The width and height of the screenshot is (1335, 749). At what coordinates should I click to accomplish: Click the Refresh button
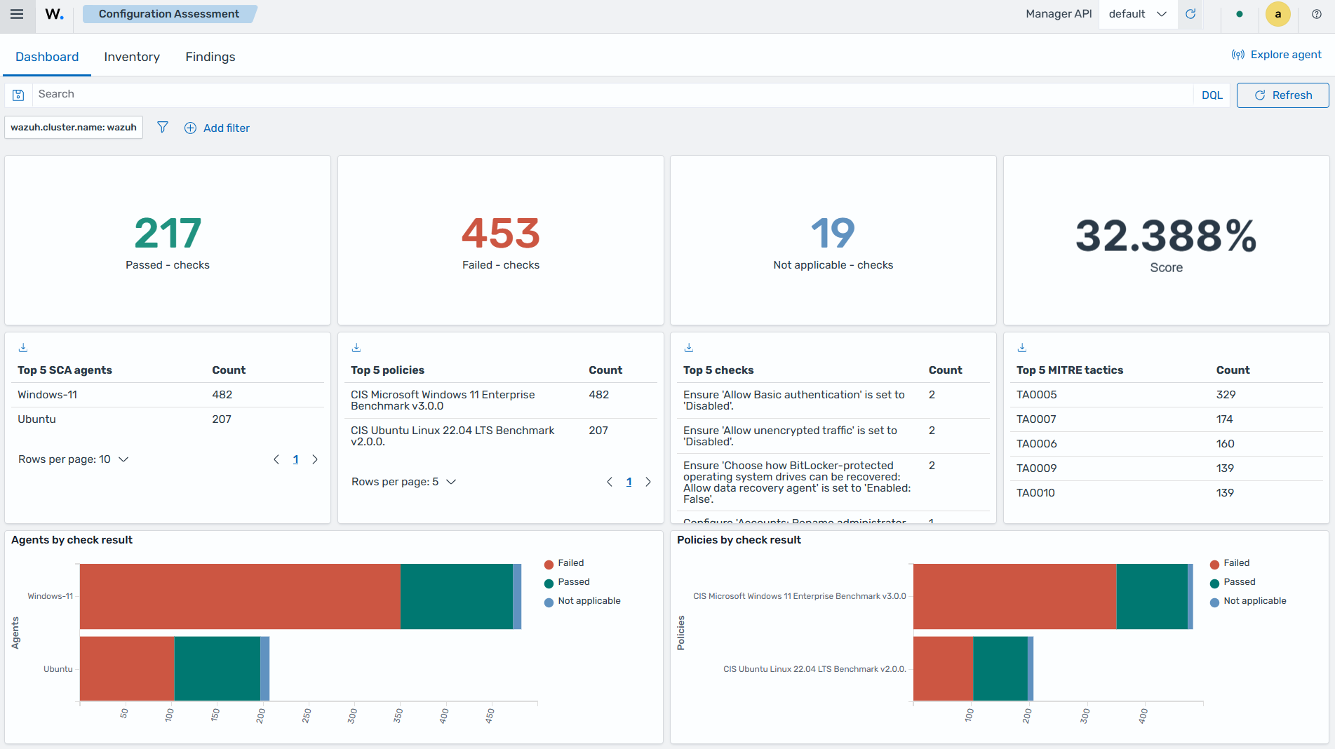(x=1282, y=95)
